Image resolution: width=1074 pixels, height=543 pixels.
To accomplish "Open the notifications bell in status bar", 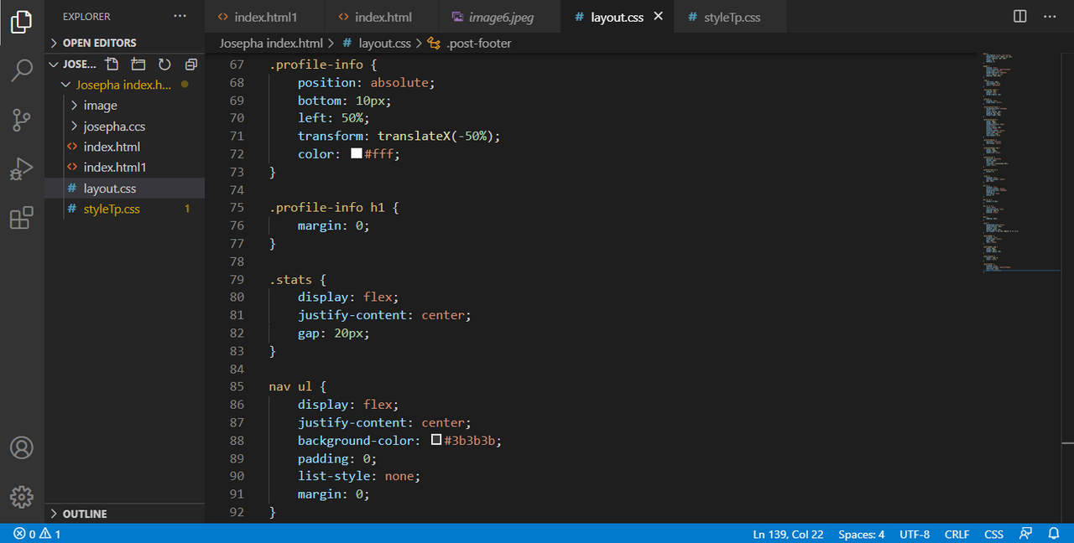I will [1054, 534].
